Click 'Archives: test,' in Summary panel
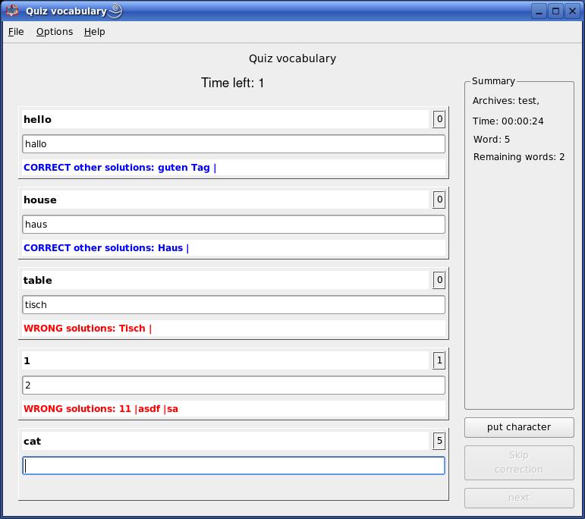Screen dimensions: 585x519 click(x=506, y=101)
